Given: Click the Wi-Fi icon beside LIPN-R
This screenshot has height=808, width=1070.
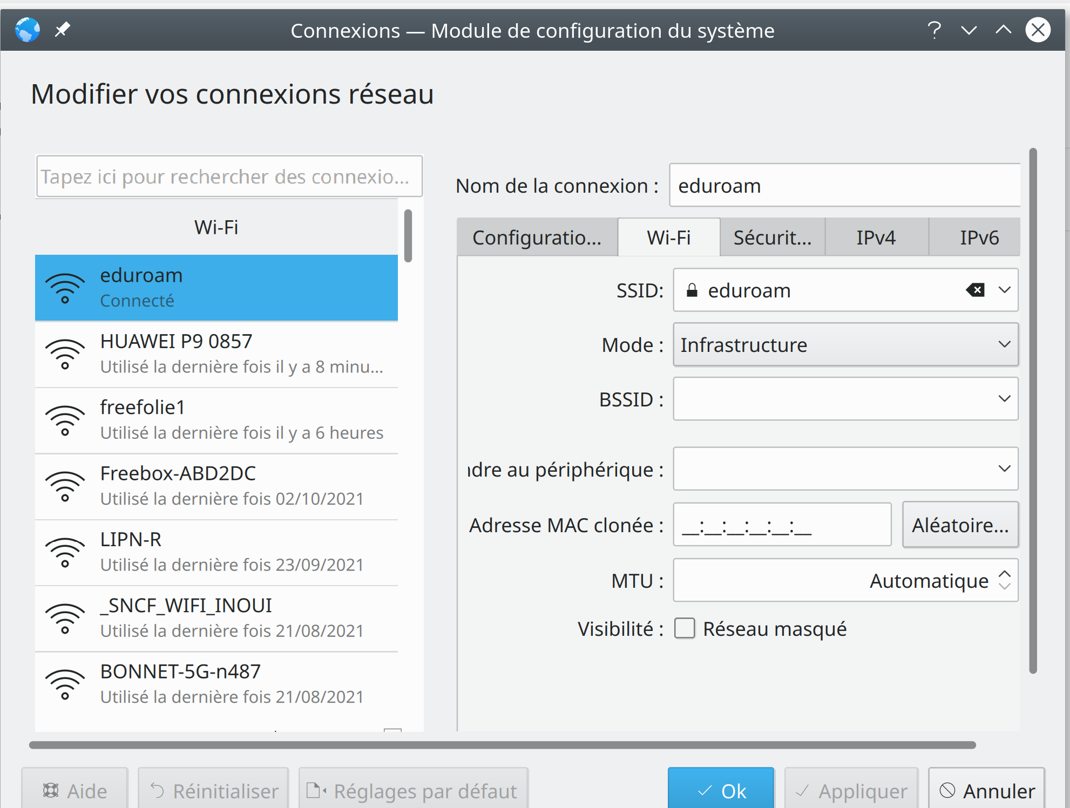Looking at the screenshot, I should point(65,553).
